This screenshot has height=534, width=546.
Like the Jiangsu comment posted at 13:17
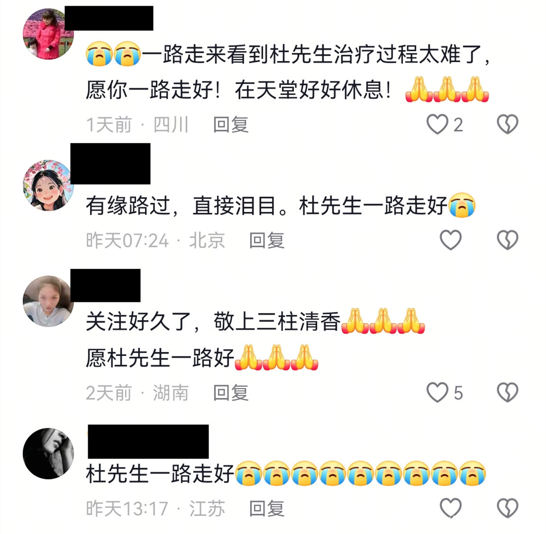(451, 508)
